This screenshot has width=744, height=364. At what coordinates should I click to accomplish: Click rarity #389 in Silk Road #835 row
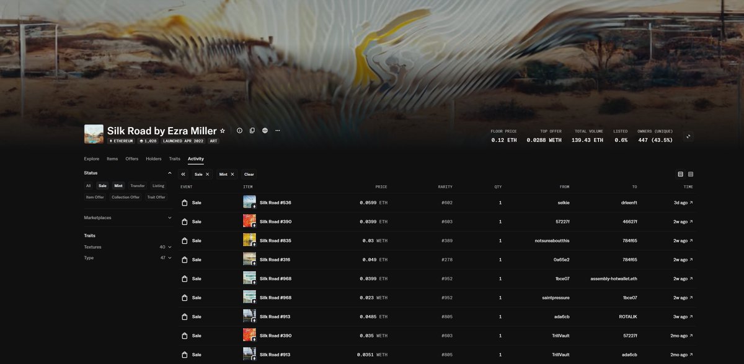pyautogui.click(x=447, y=241)
